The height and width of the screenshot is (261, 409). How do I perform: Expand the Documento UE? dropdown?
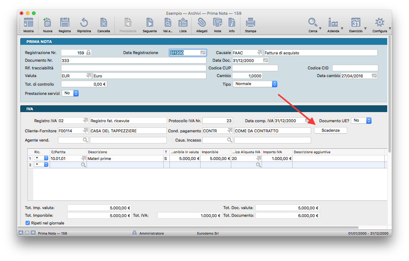361,121
